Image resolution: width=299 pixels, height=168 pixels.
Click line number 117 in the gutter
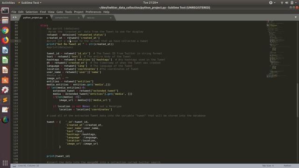[x=15, y=122]
